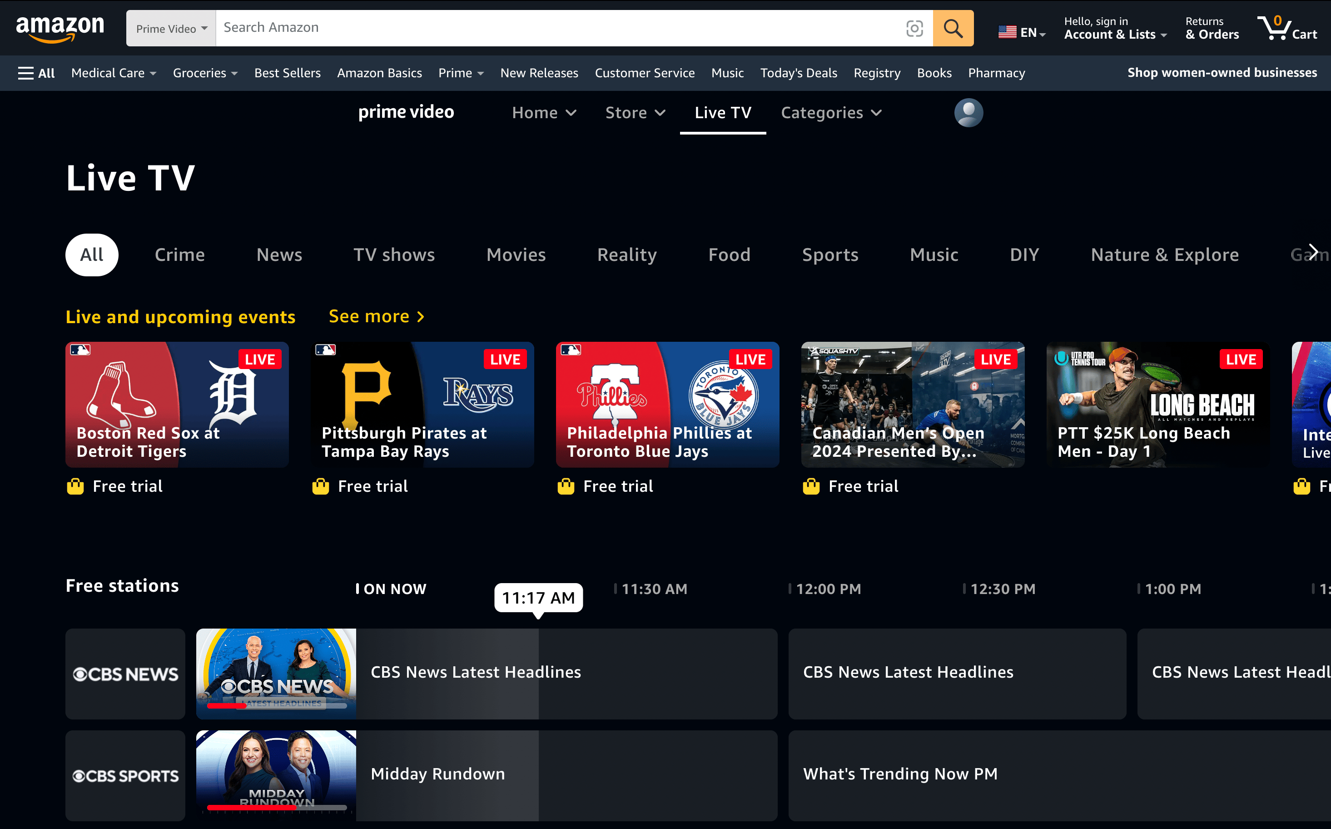Open Canadian Men's Open 2024 card
Image resolution: width=1331 pixels, height=829 pixels.
click(913, 405)
